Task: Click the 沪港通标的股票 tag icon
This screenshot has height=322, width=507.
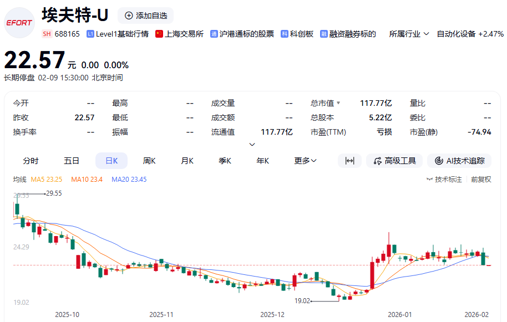Action: 214,34
